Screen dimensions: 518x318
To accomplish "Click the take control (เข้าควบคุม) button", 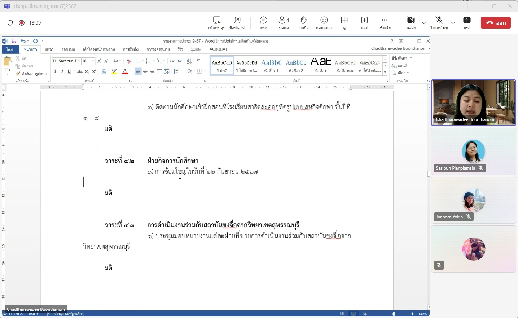I will 217,23.
